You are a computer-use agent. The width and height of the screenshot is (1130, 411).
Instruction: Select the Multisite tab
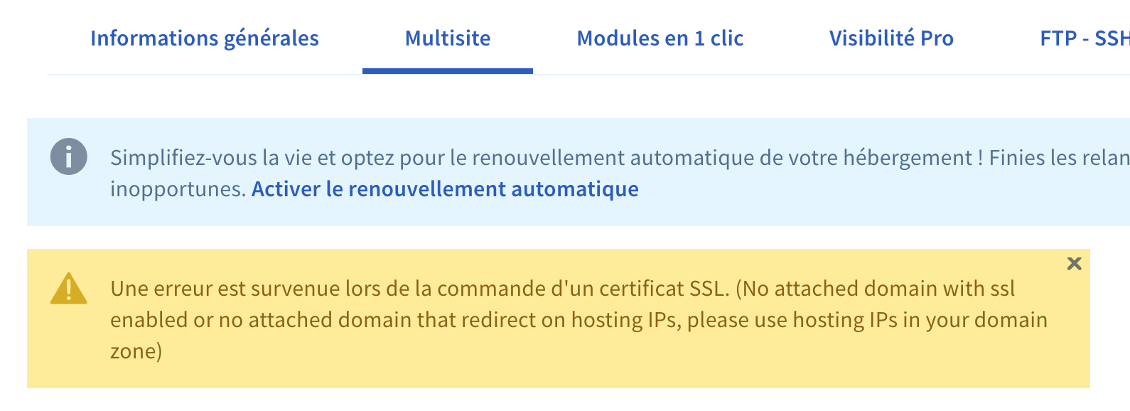click(x=448, y=38)
